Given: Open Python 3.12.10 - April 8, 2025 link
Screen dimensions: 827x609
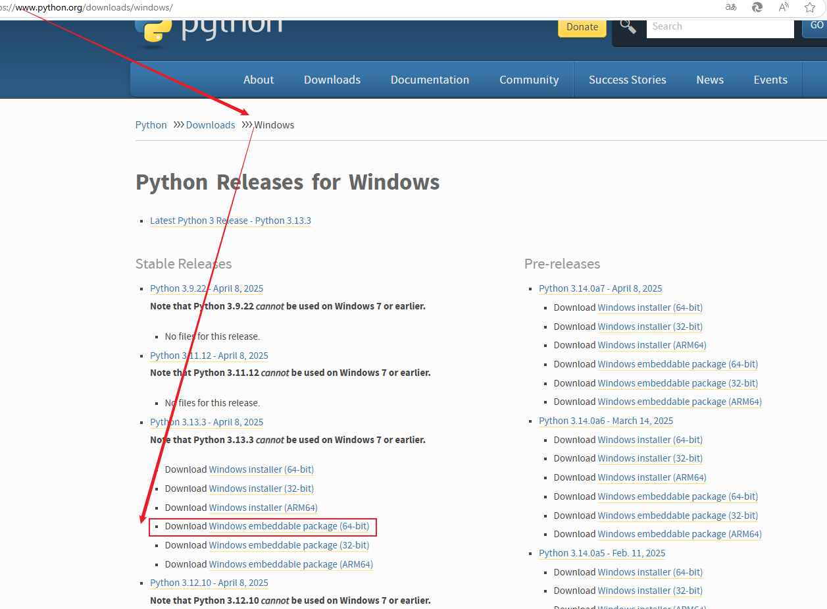Looking at the screenshot, I should coord(209,583).
